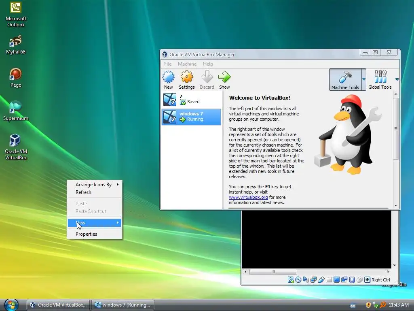The image size is (414, 311).
Task: Click the USB devices icon in VM status bar
Action: (321, 280)
